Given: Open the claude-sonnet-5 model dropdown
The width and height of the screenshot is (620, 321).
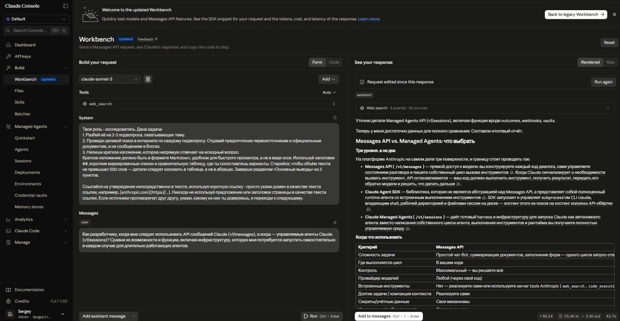Looking at the screenshot, I should [x=109, y=79].
